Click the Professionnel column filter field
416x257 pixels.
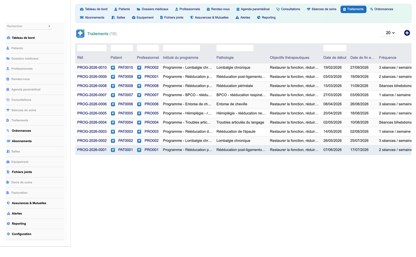pos(148,48)
